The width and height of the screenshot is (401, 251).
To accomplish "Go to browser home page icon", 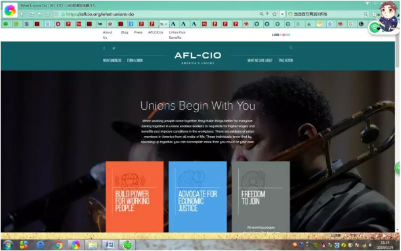I will pos(48,14).
